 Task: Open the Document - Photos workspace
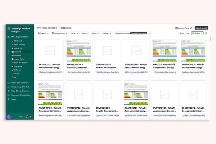21,95
